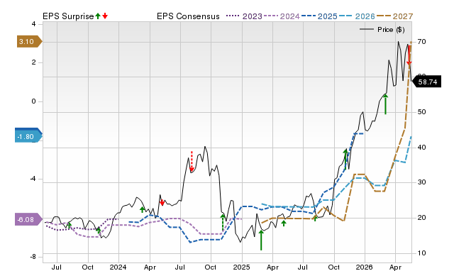Click the 50 label on right price axis
The image size is (454, 271).
[x=422, y=112]
